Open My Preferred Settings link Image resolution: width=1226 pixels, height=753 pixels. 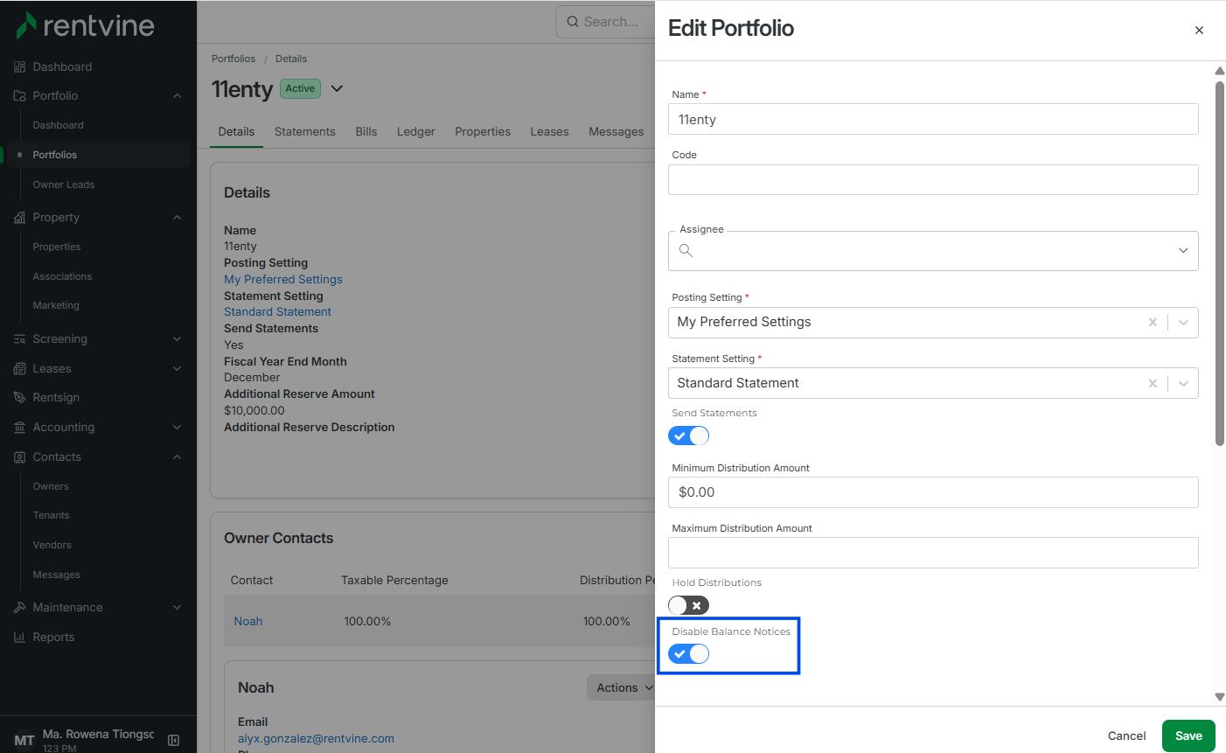(283, 279)
